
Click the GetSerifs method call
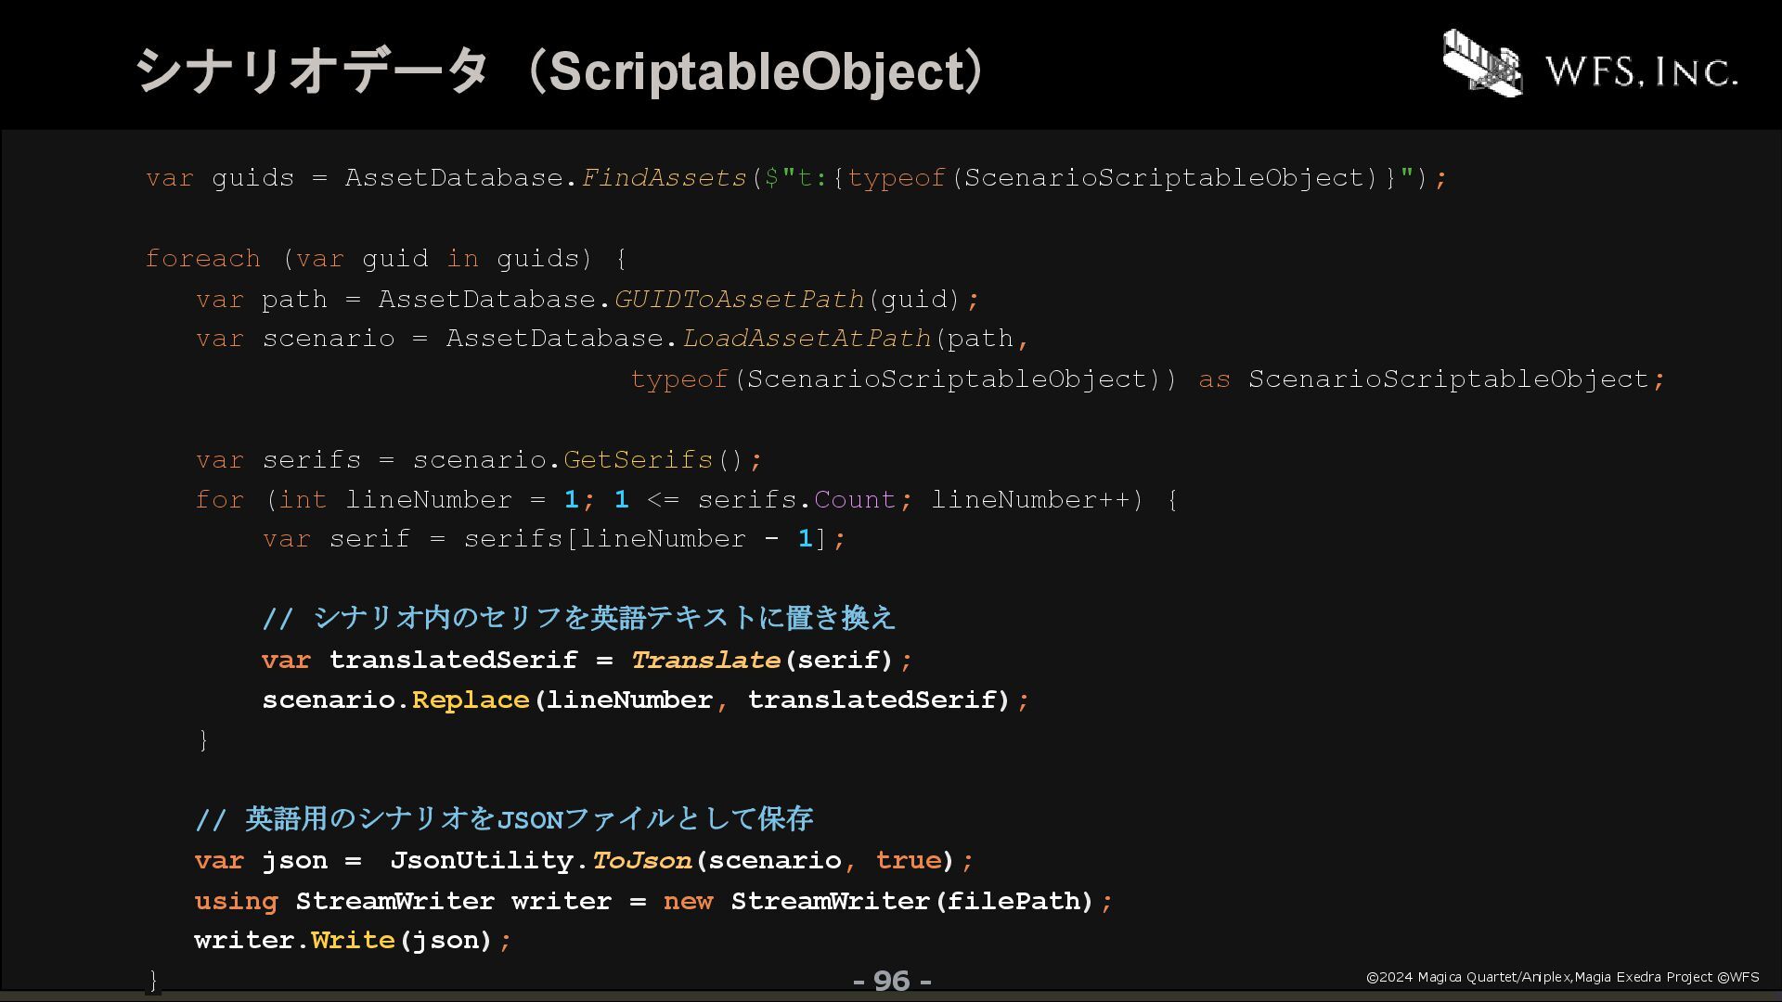click(x=638, y=459)
